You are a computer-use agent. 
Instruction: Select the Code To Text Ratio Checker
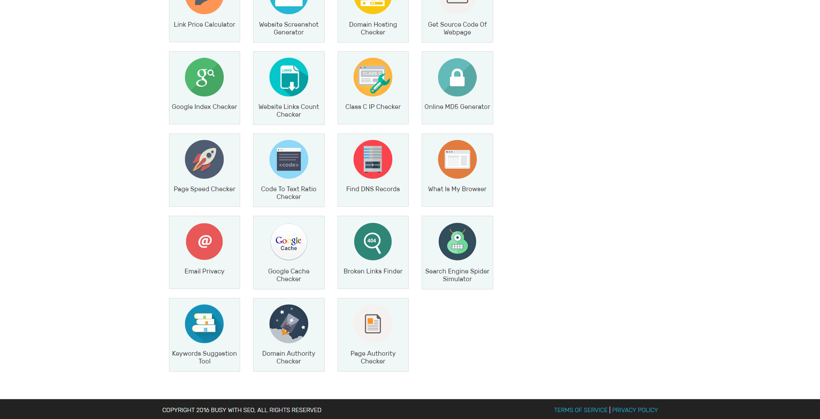tap(288, 170)
